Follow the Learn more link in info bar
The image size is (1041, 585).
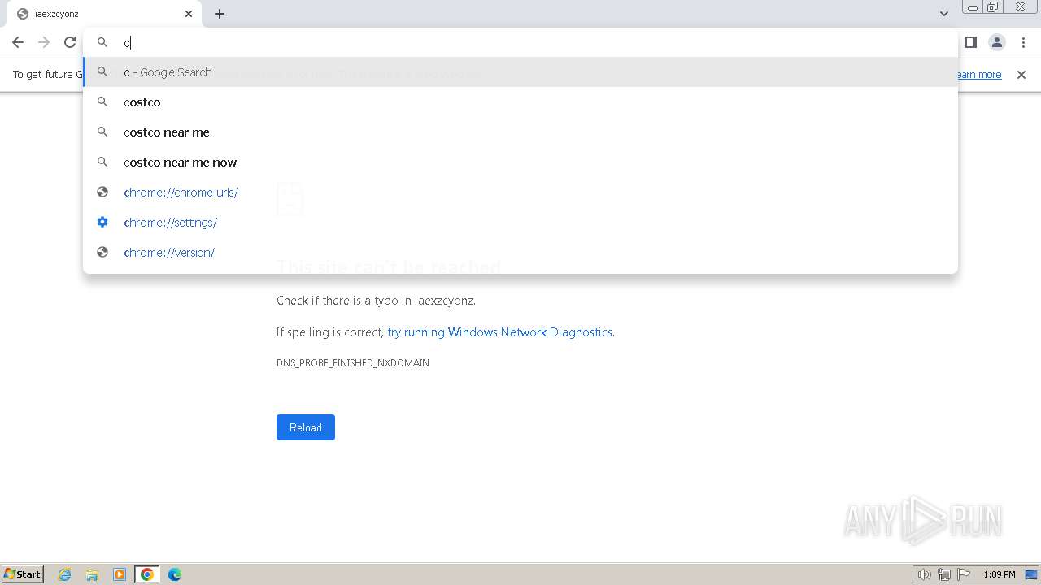pos(978,75)
